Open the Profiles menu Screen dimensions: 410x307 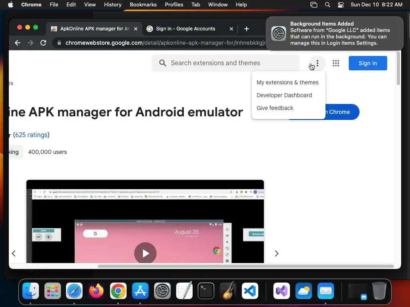[x=174, y=5]
